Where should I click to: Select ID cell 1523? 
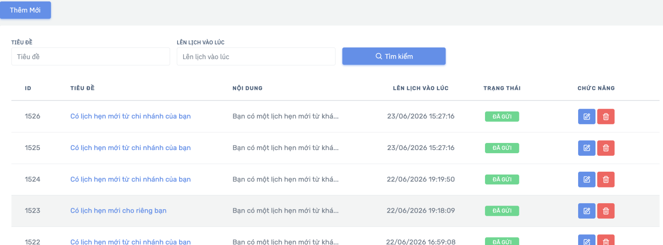pos(32,211)
